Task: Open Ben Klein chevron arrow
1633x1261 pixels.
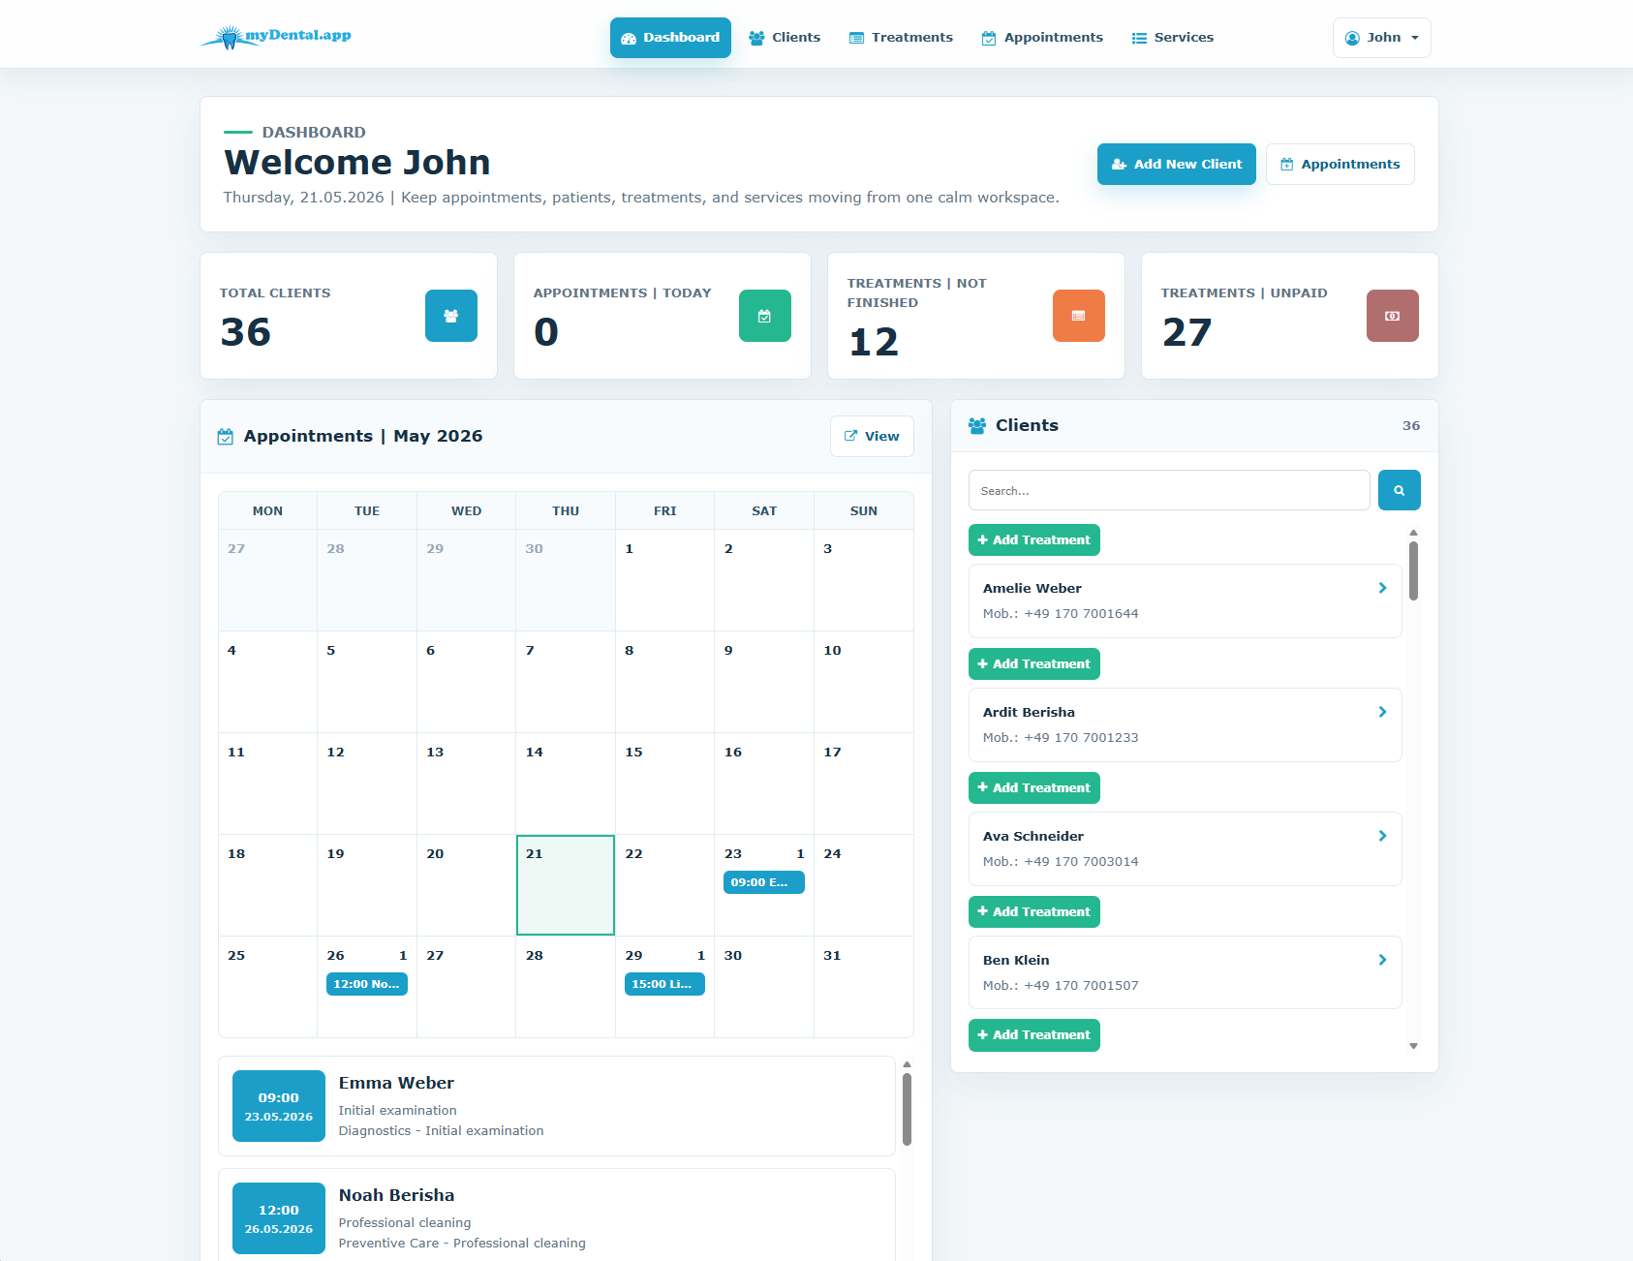Action: click(1382, 960)
